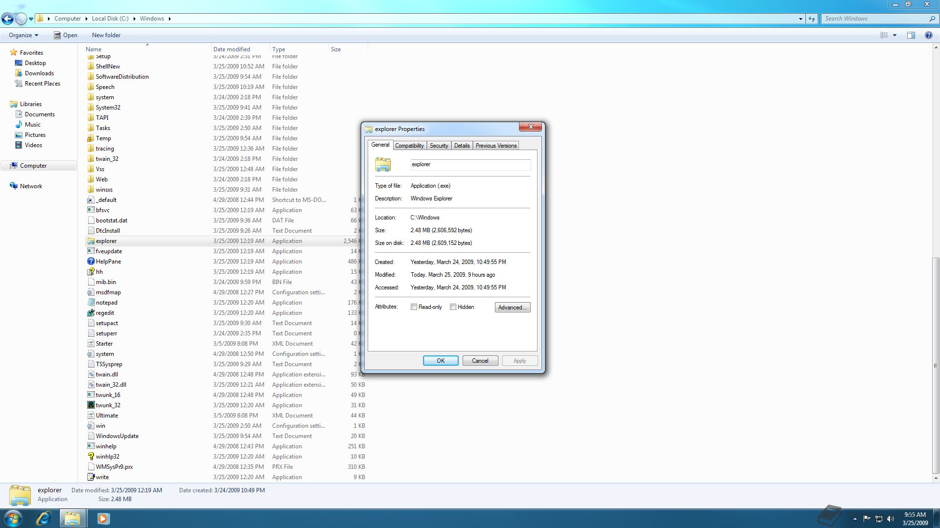The width and height of the screenshot is (940, 528).
Task: Click the Apply button
Action: tap(519, 361)
